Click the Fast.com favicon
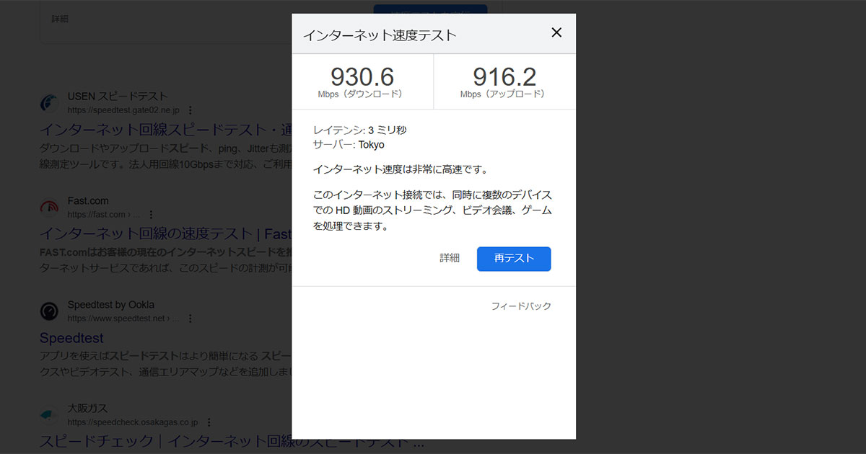The height and width of the screenshot is (454, 866). tap(48, 208)
